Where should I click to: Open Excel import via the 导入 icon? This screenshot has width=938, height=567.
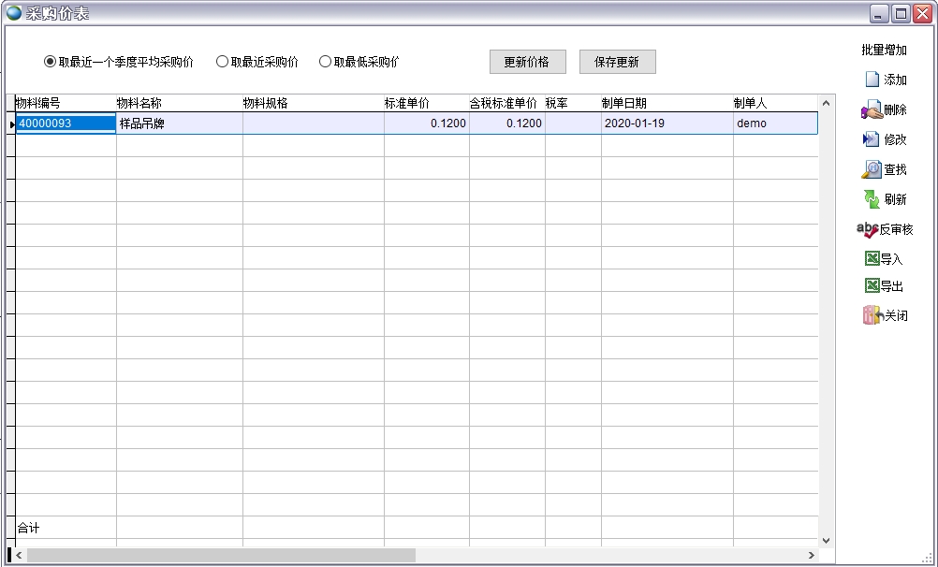(x=884, y=257)
